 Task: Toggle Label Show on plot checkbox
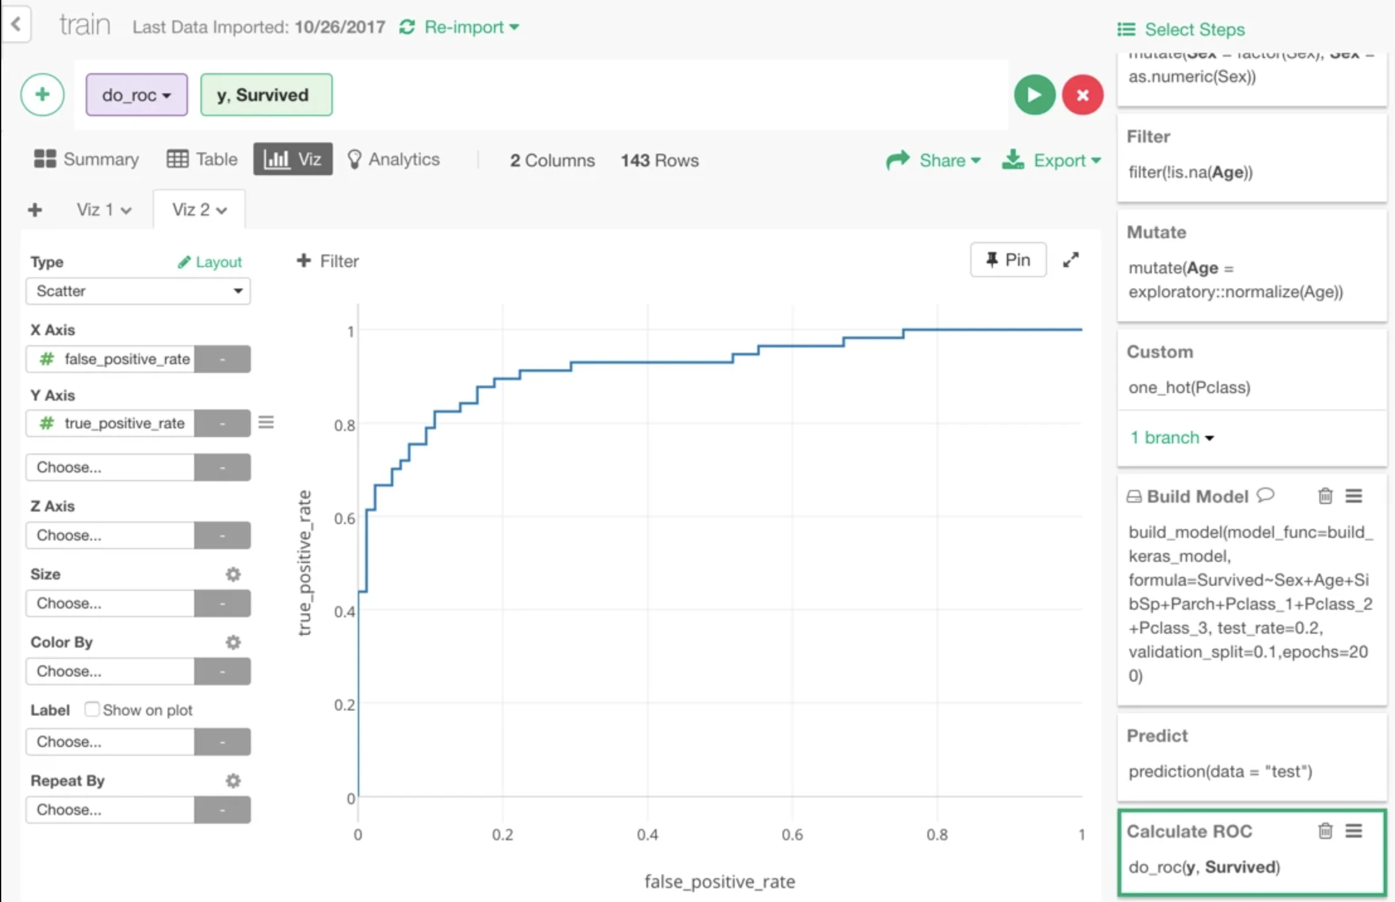[92, 709]
